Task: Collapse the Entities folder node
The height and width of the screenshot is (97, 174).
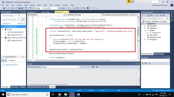Action: point(145,30)
